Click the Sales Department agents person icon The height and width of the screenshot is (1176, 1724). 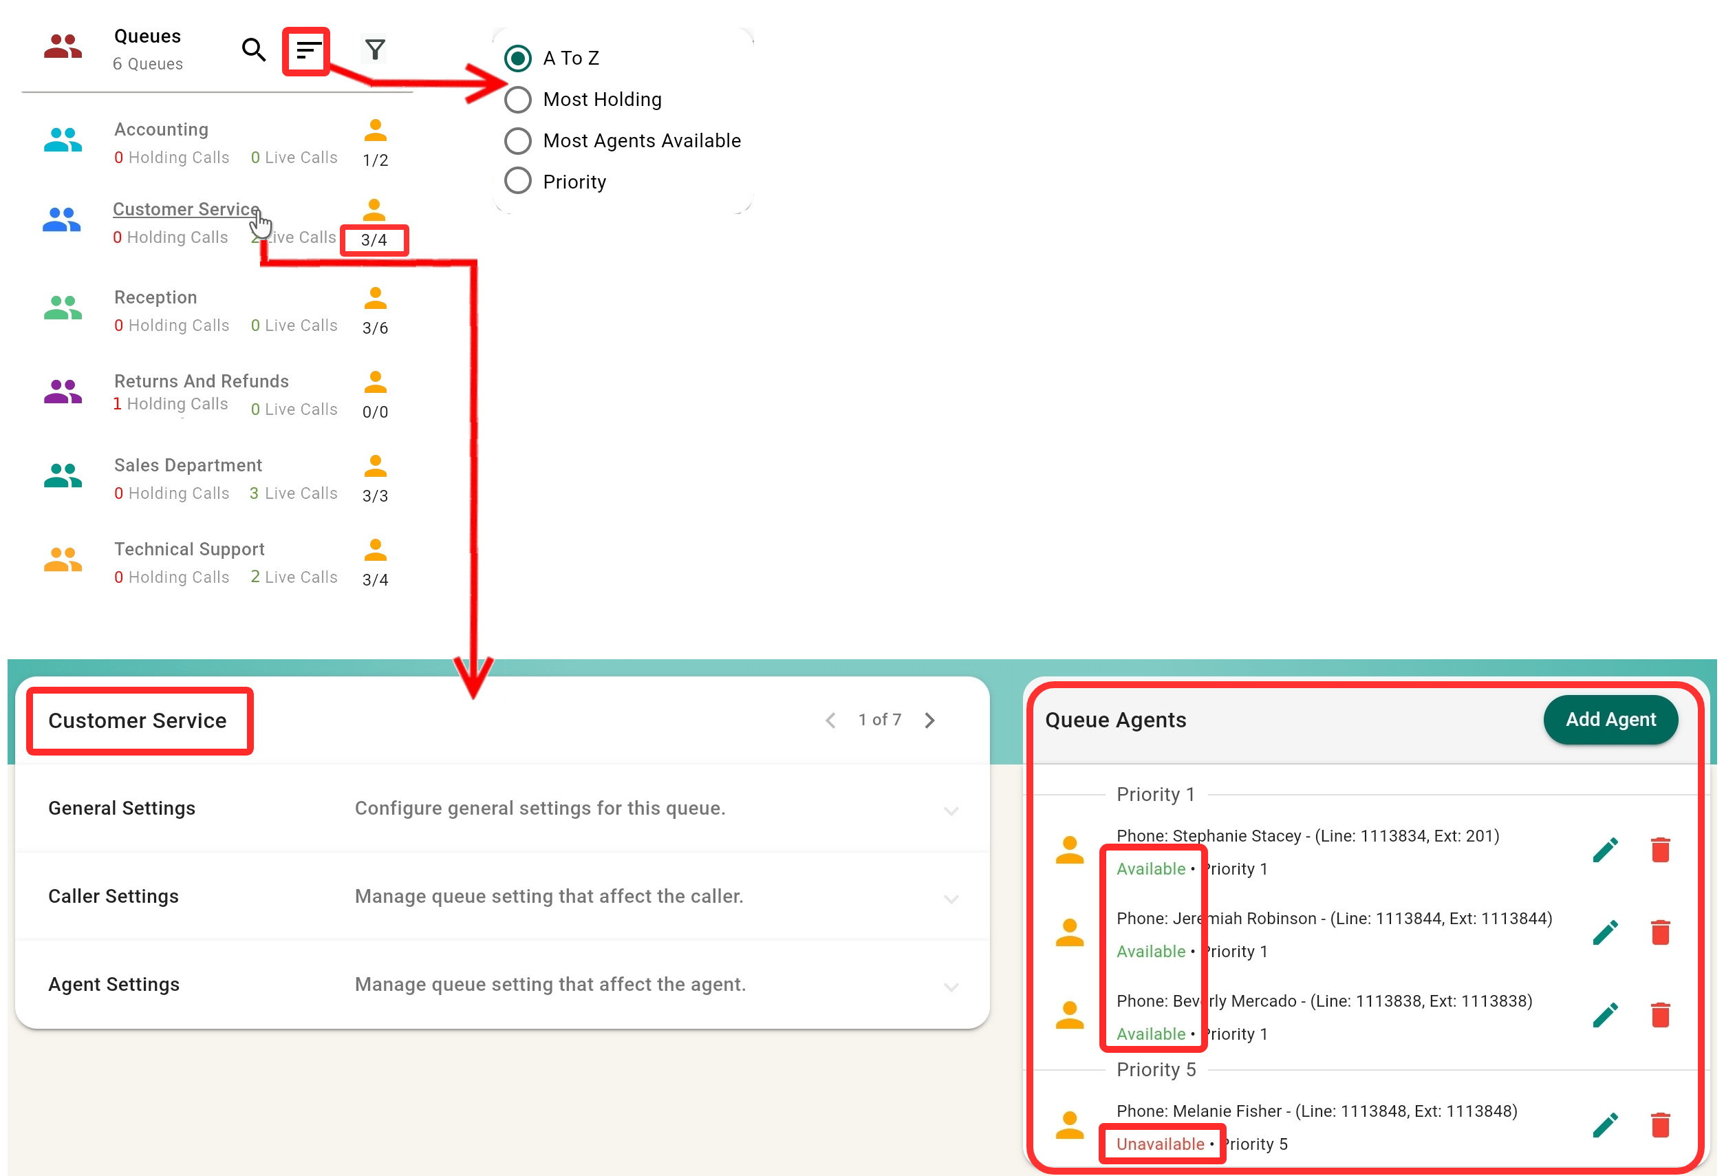pos(376,466)
